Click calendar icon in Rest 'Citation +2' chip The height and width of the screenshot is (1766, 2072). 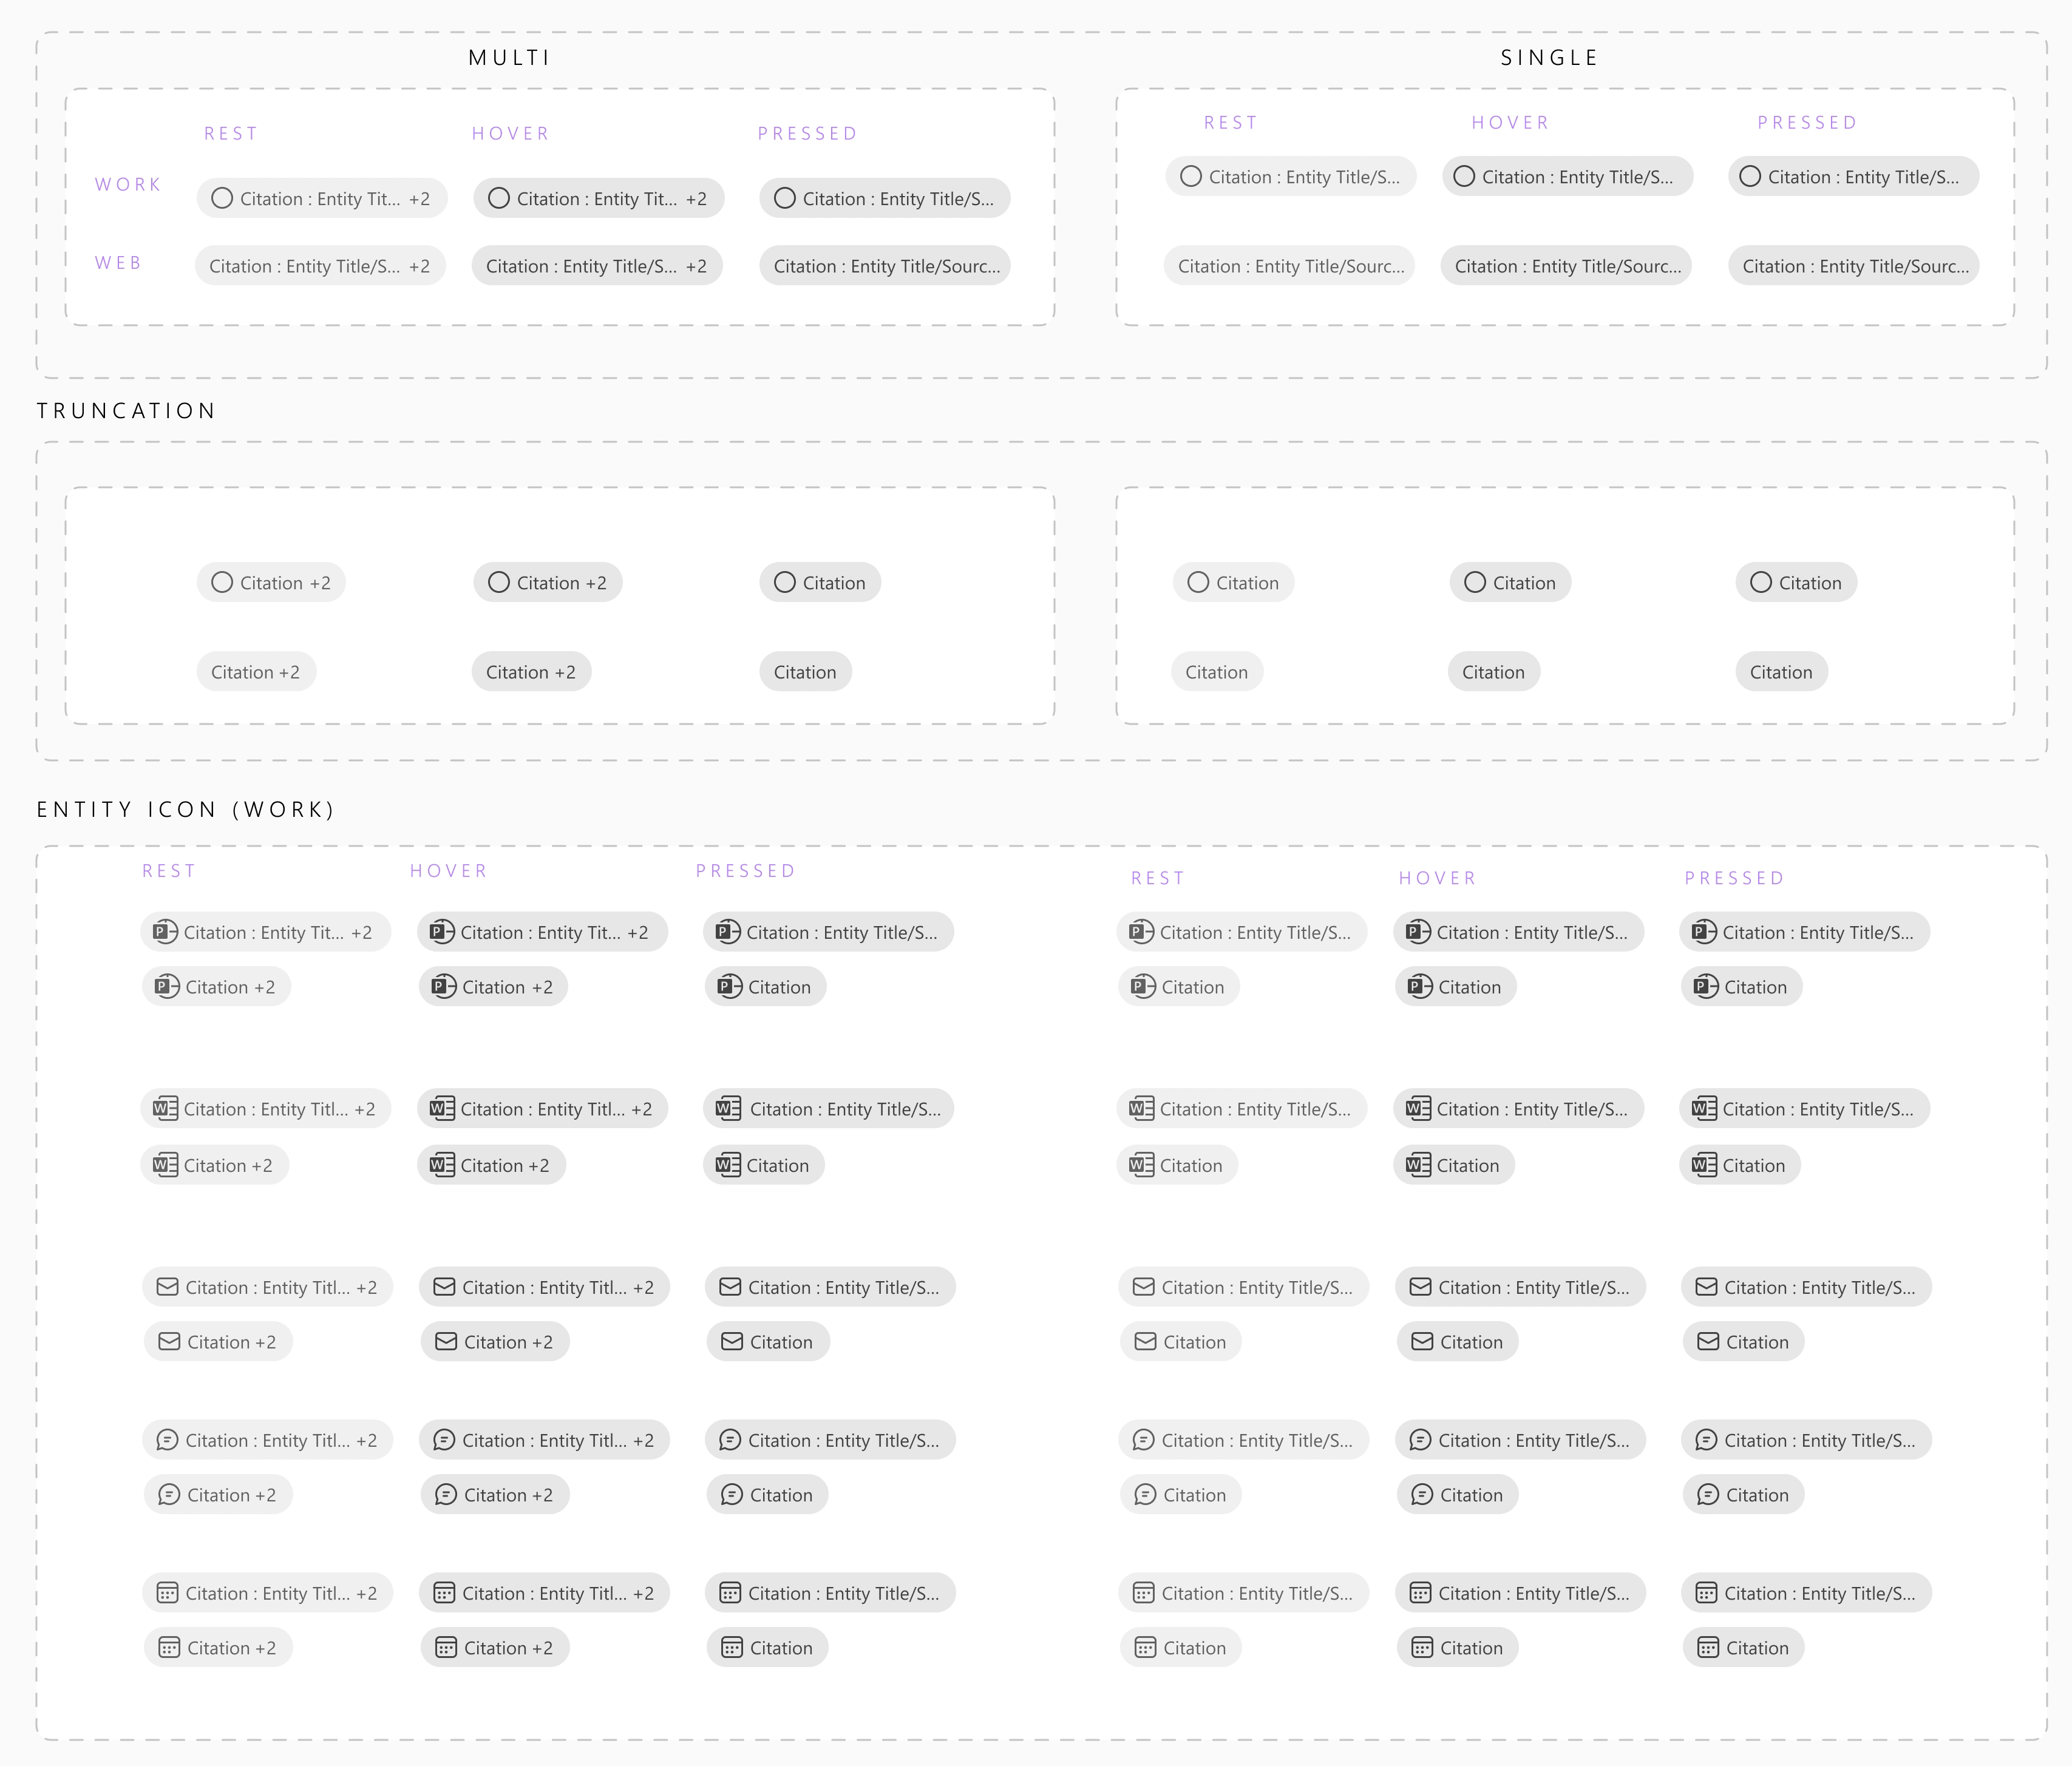[169, 1648]
